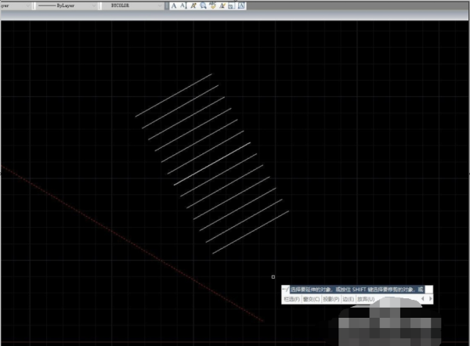Open the BYCOLOR plot style dropdown
Image resolution: width=470 pixels, height=346 pixels.
tap(133, 5)
